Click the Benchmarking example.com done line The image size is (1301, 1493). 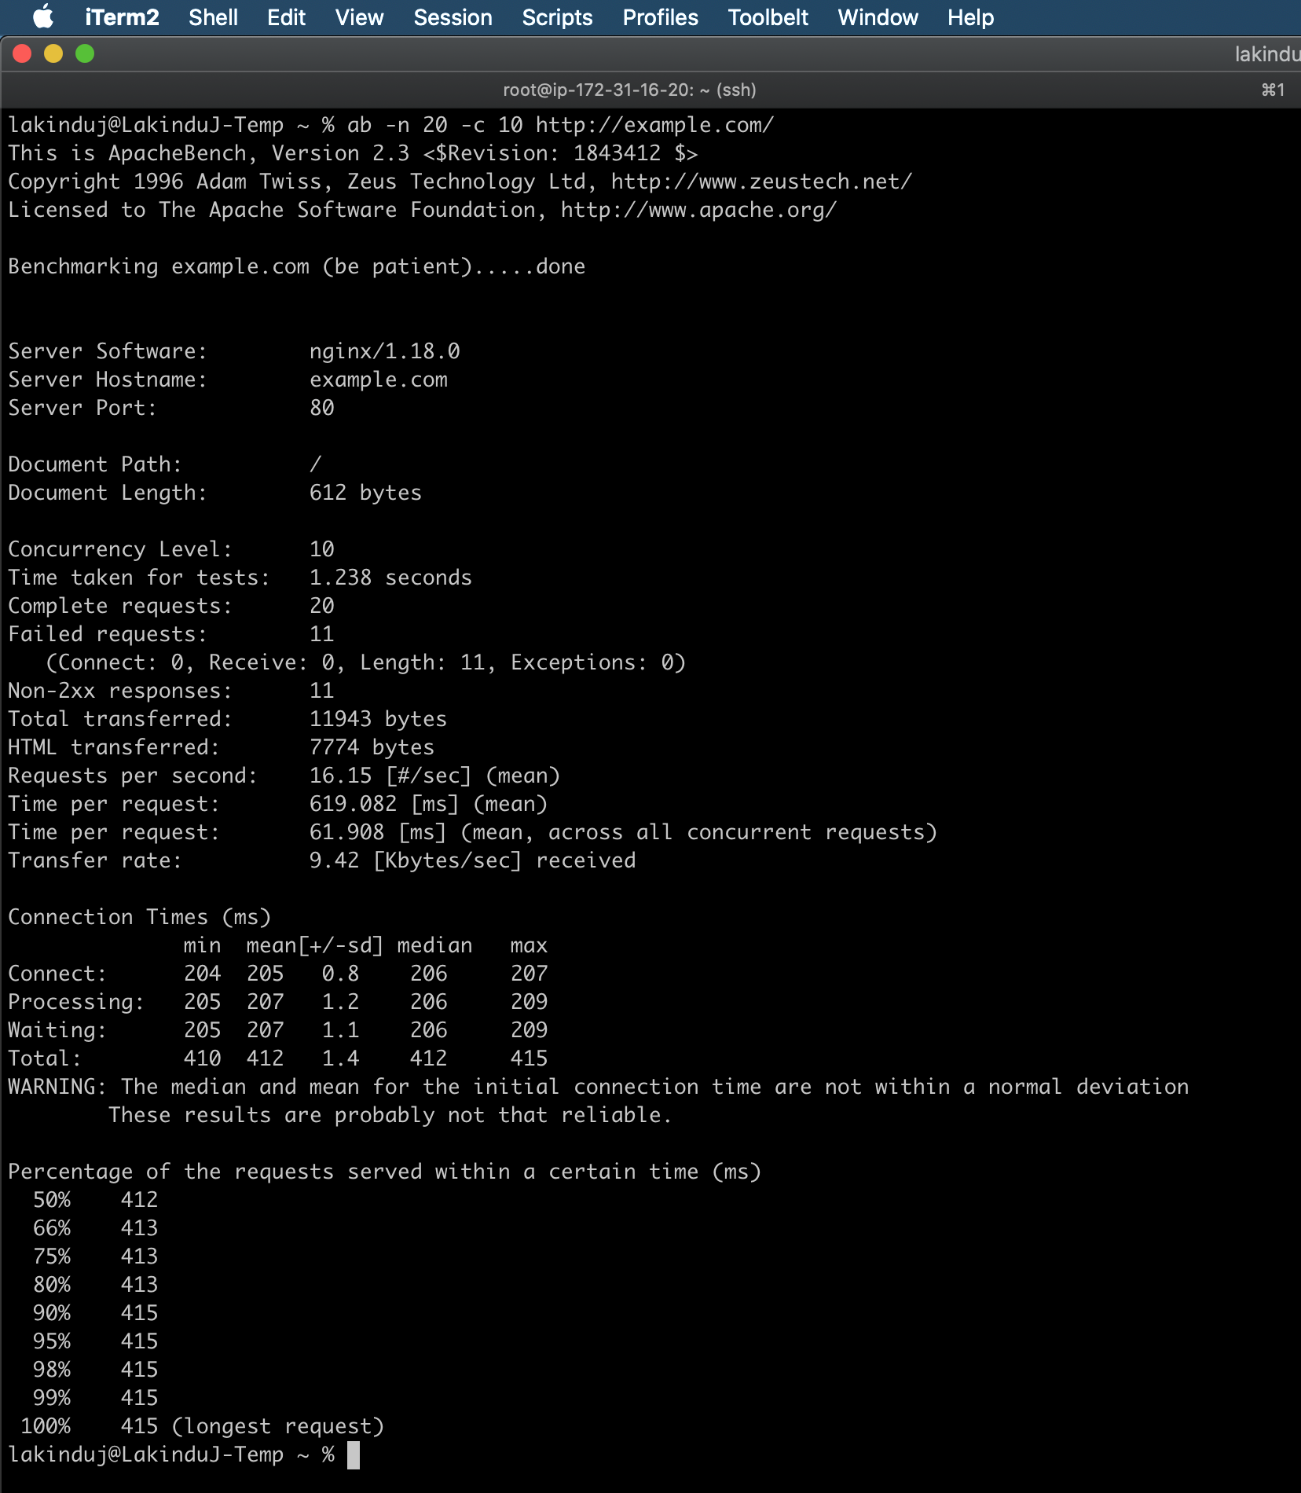click(296, 266)
